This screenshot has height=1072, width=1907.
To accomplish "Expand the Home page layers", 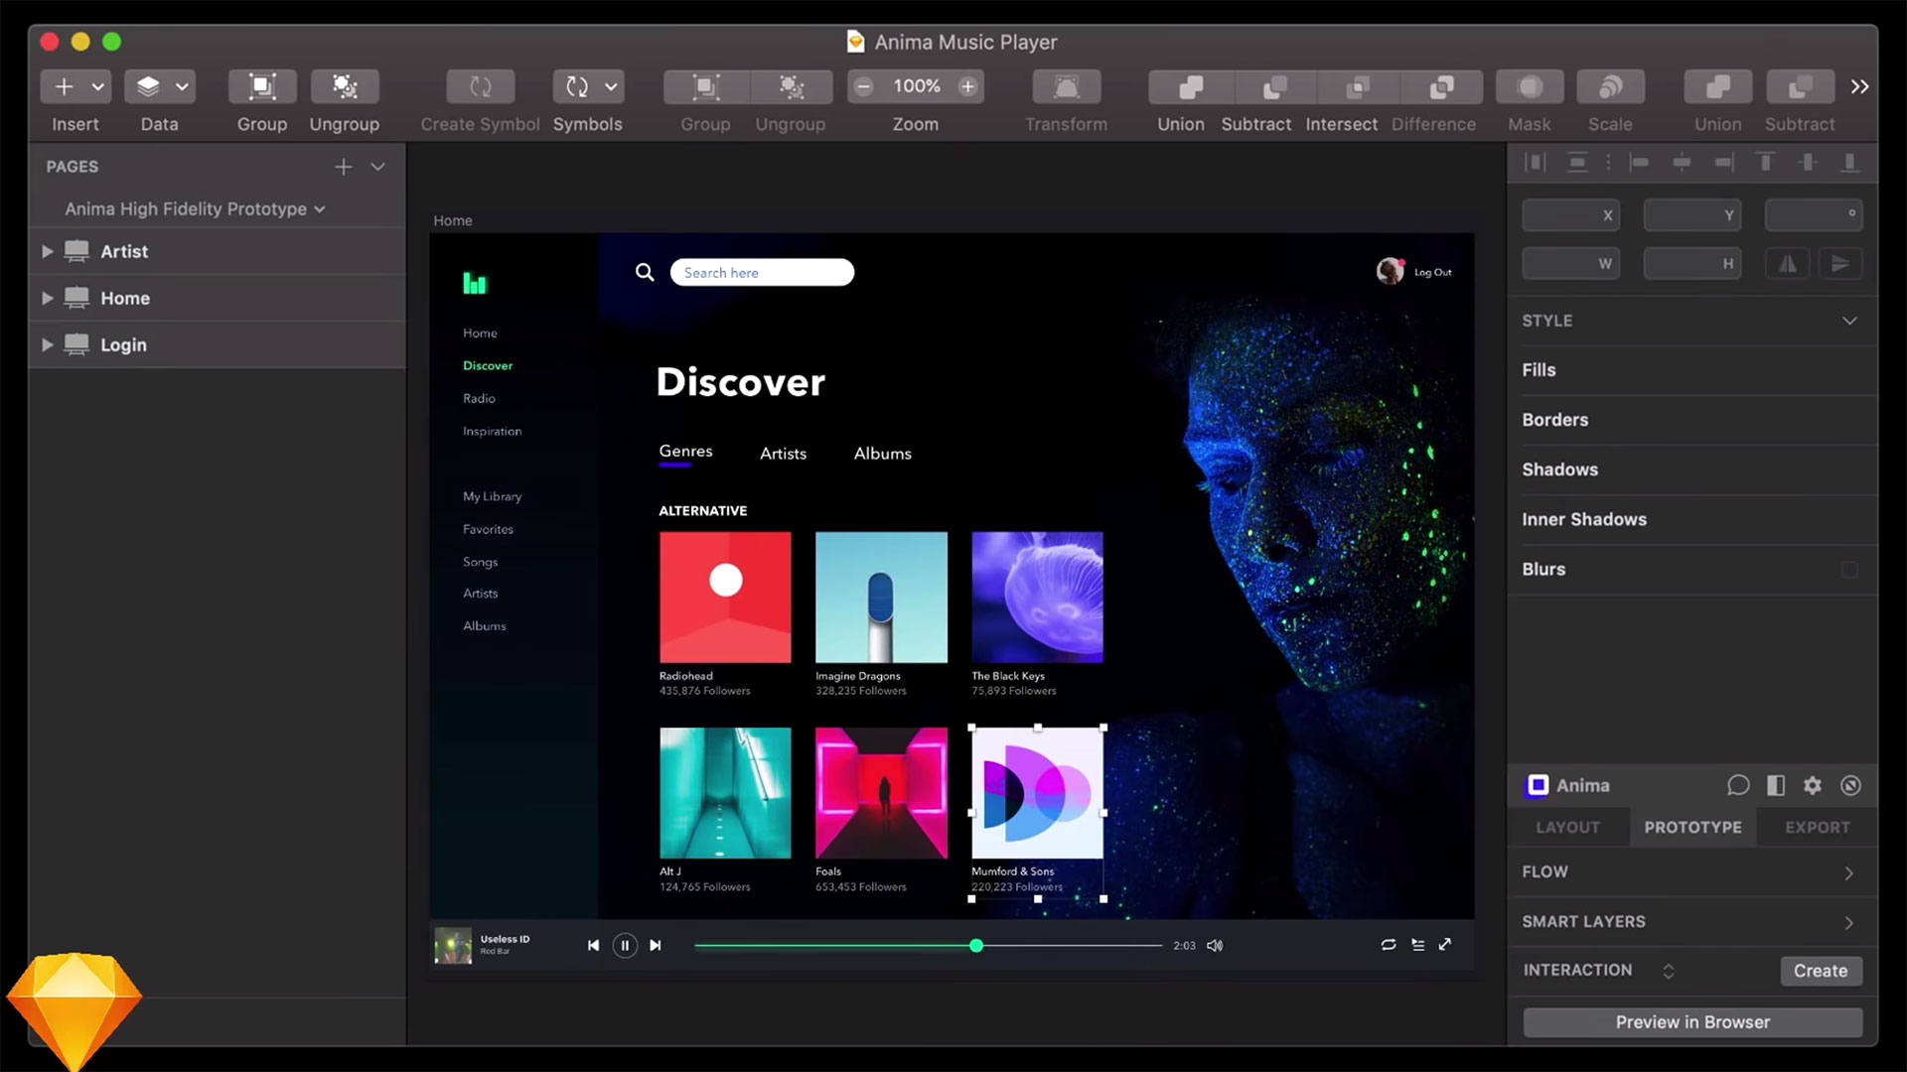I will click(x=46, y=297).
